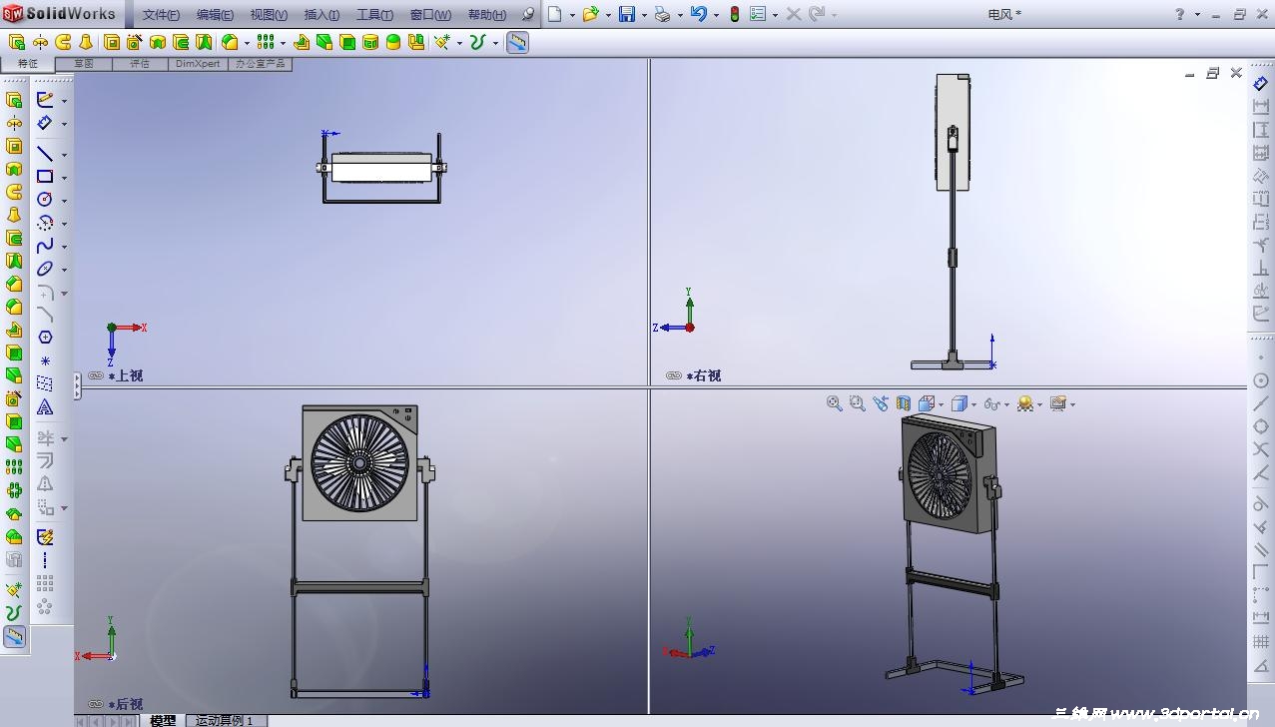Expand the New document dropdown arrow
The width and height of the screenshot is (1275, 727).
click(x=572, y=15)
